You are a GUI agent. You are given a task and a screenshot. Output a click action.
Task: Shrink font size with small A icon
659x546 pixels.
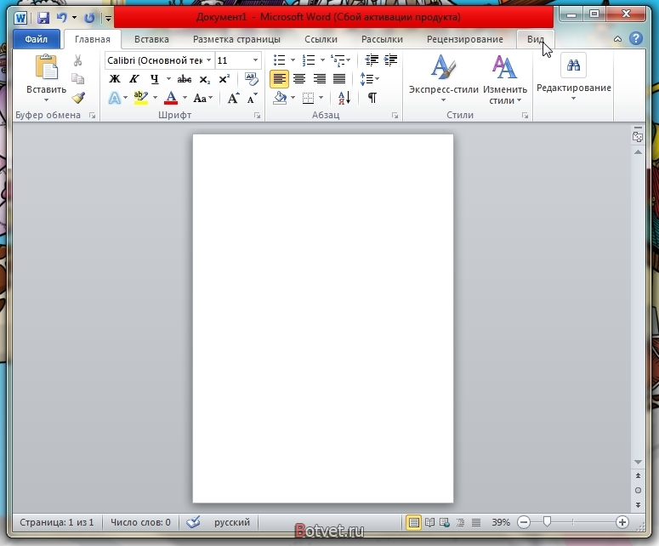253,98
